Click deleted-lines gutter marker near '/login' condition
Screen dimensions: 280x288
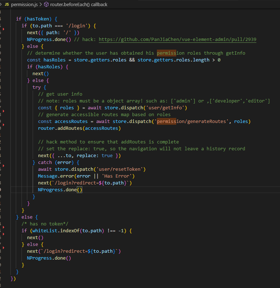tap(4, 29)
